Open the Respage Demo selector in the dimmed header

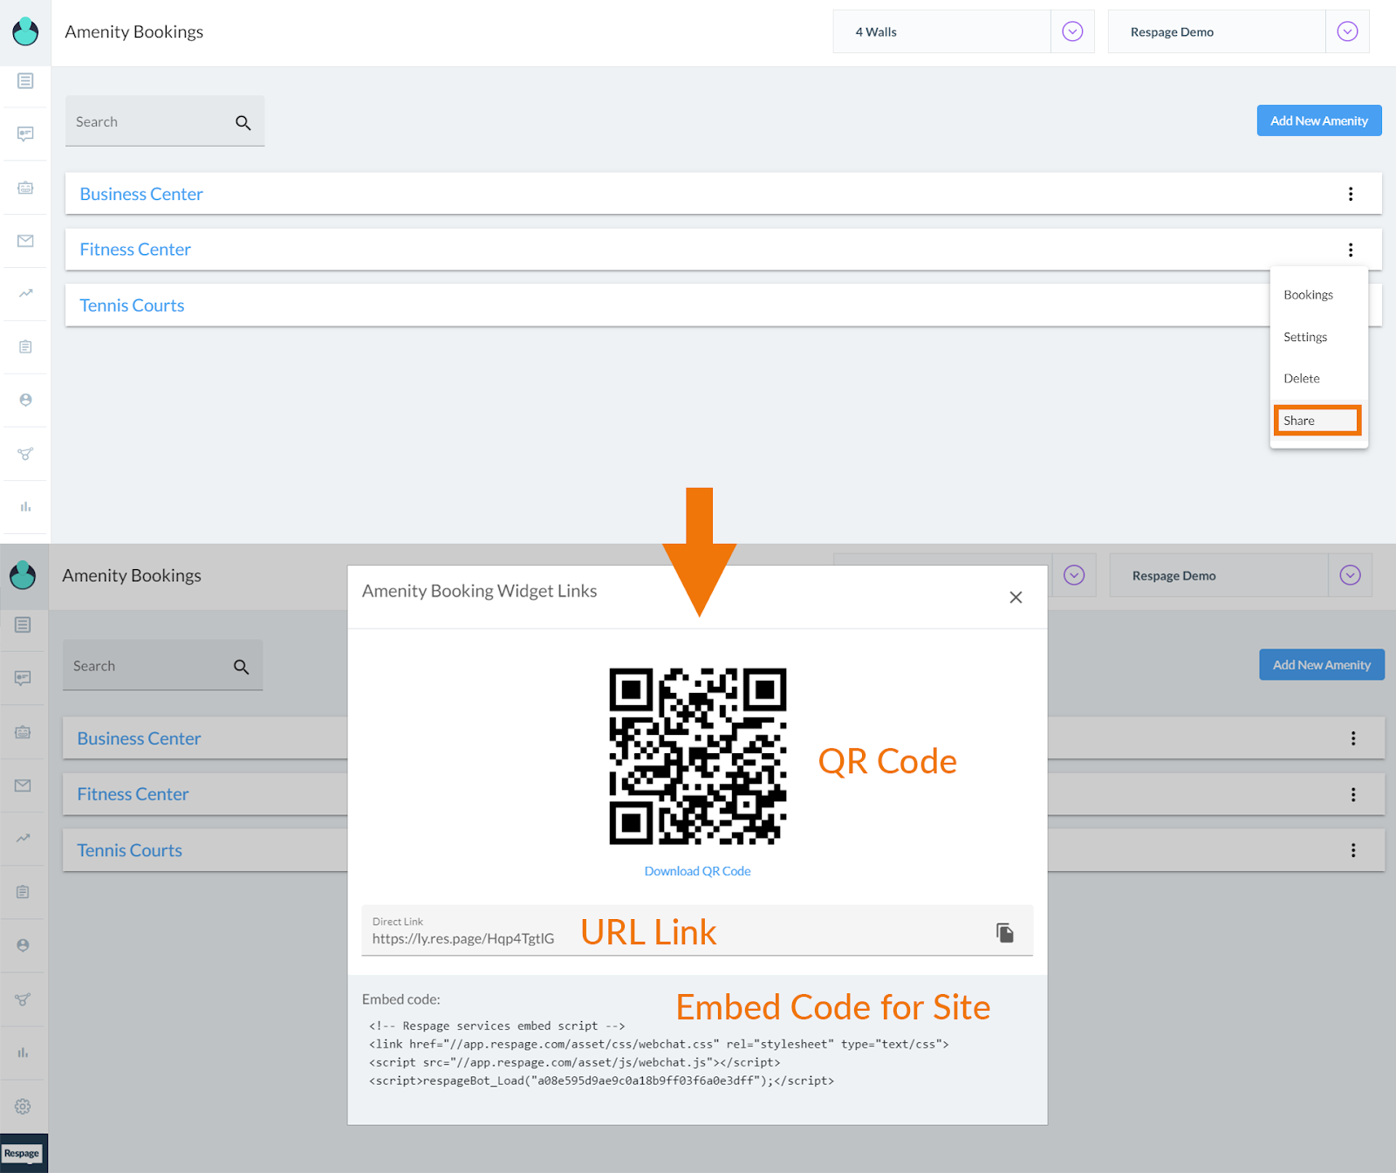[1219, 575]
